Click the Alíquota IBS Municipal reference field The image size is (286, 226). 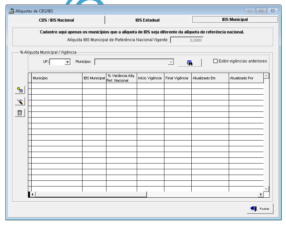point(187,40)
